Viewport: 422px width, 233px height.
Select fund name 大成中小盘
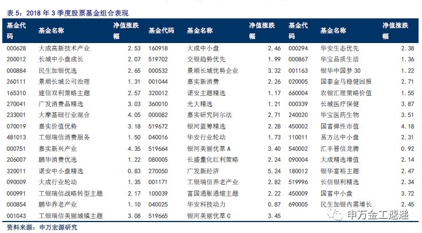point(203,48)
